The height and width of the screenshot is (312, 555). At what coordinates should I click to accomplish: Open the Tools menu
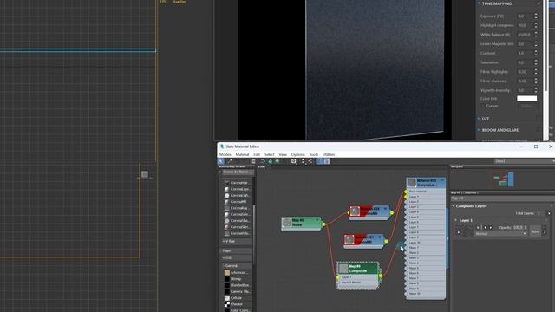pyautogui.click(x=314, y=154)
